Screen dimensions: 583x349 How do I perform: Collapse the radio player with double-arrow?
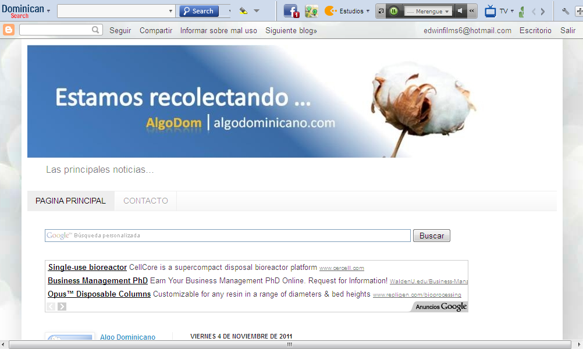pos(471,11)
